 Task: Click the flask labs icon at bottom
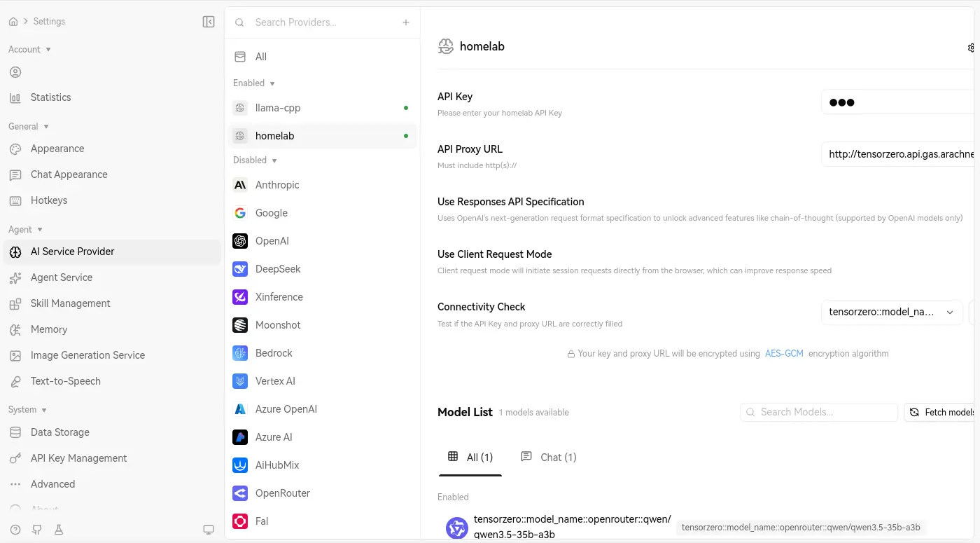click(x=59, y=530)
